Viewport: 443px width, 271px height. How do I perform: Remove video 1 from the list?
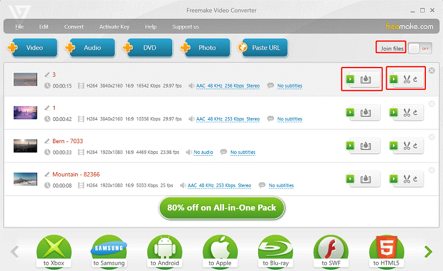tap(432, 104)
